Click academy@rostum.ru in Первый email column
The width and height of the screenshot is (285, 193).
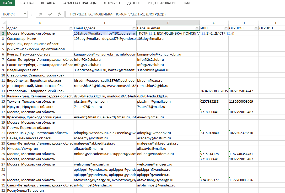(168, 138)
